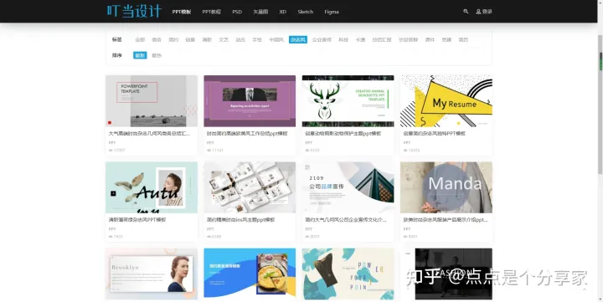Open title 简约精美时尚ins风主题ppt模板
Image resolution: width=603 pixels, height=302 pixels.
pyautogui.click(x=240, y=220)
